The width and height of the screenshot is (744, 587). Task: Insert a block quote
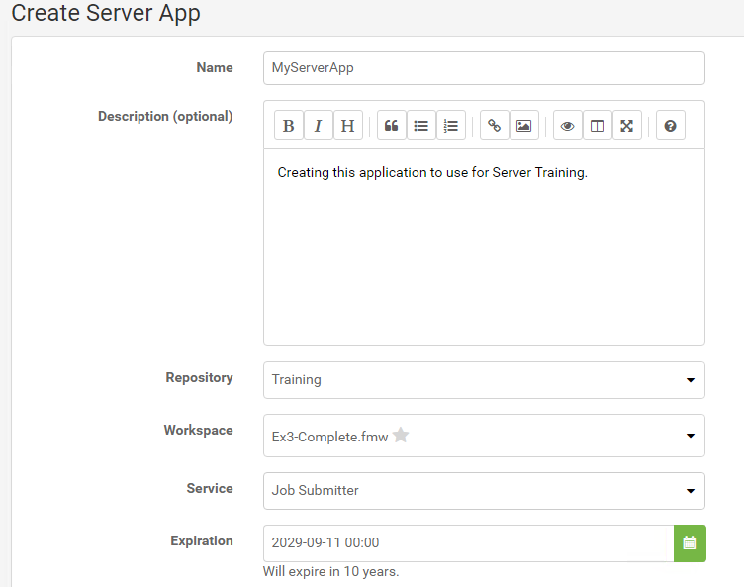tap(392, 126)
